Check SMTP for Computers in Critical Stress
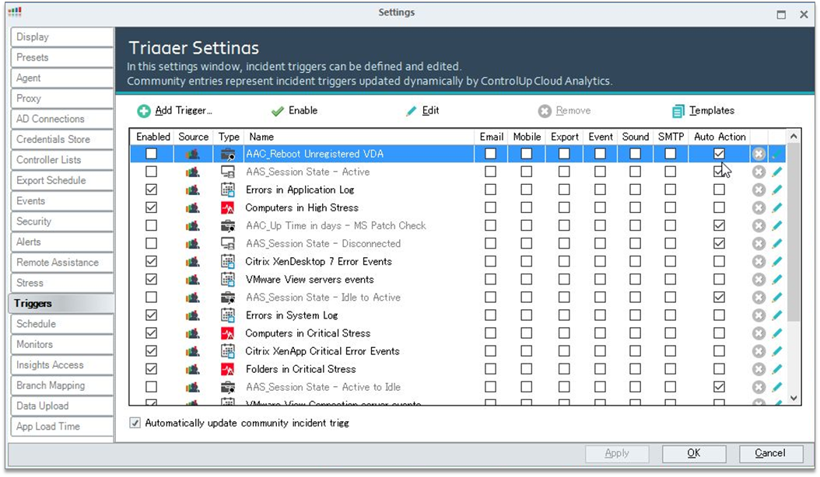 click(x=671, y=333)
